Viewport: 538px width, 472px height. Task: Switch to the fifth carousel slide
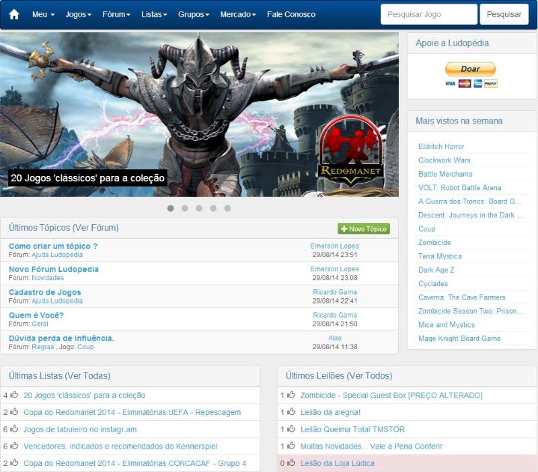click(227, 208)
